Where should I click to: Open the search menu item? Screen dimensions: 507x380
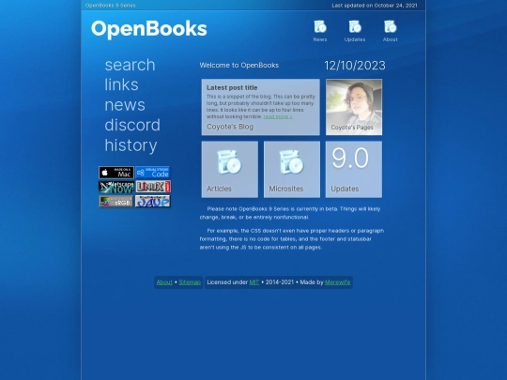(x=130, y=65)
